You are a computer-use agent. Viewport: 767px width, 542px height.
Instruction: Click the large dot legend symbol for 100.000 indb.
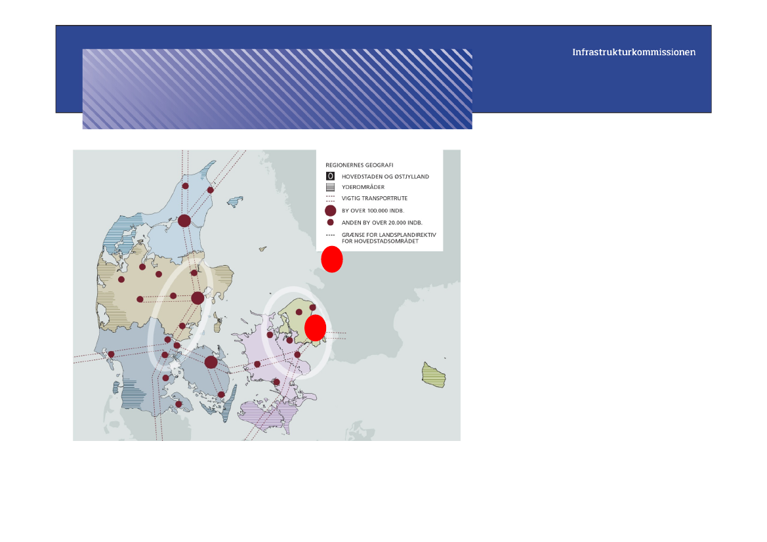pyautogui.click(x=330, y=211)
